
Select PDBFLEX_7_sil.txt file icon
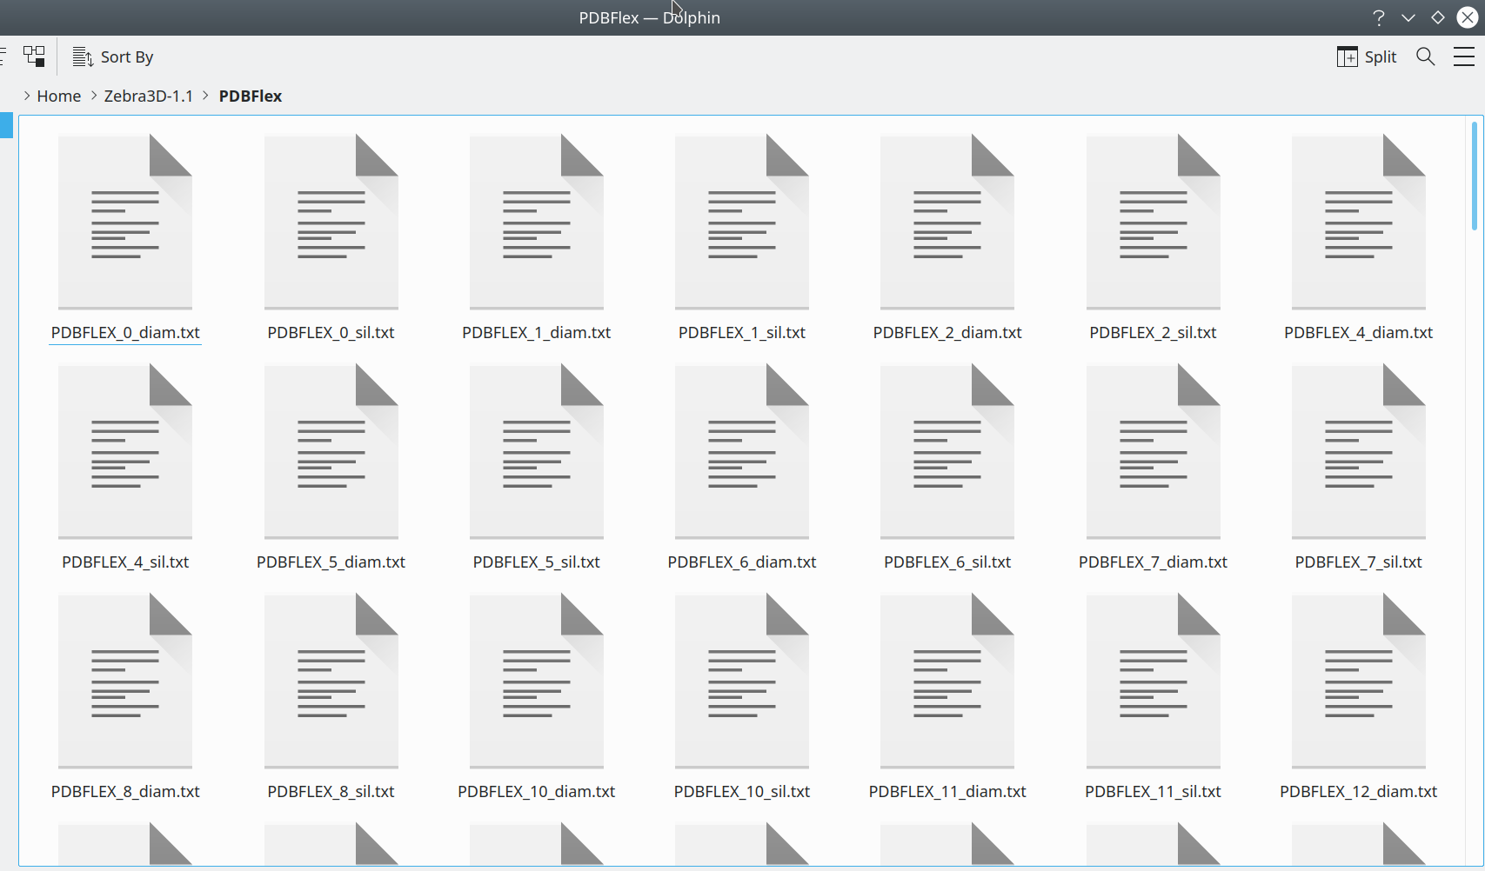click(1359, 451)
